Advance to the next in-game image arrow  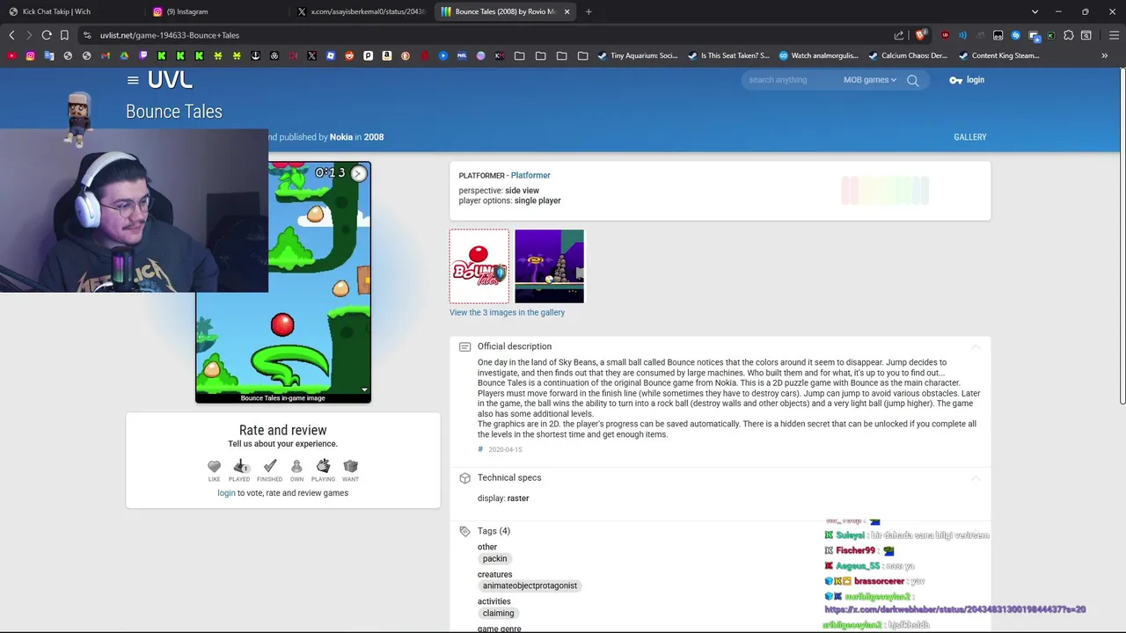[358, 173]
